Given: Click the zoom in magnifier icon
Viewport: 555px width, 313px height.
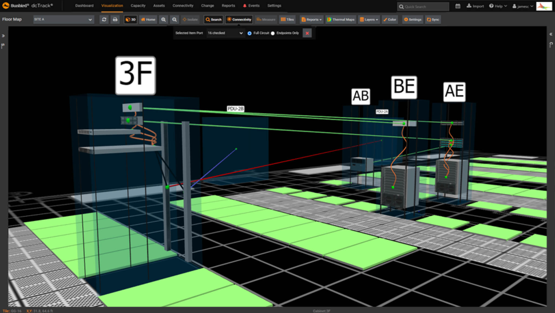Looking at the screenshot, I should click(x=163, y=19).
